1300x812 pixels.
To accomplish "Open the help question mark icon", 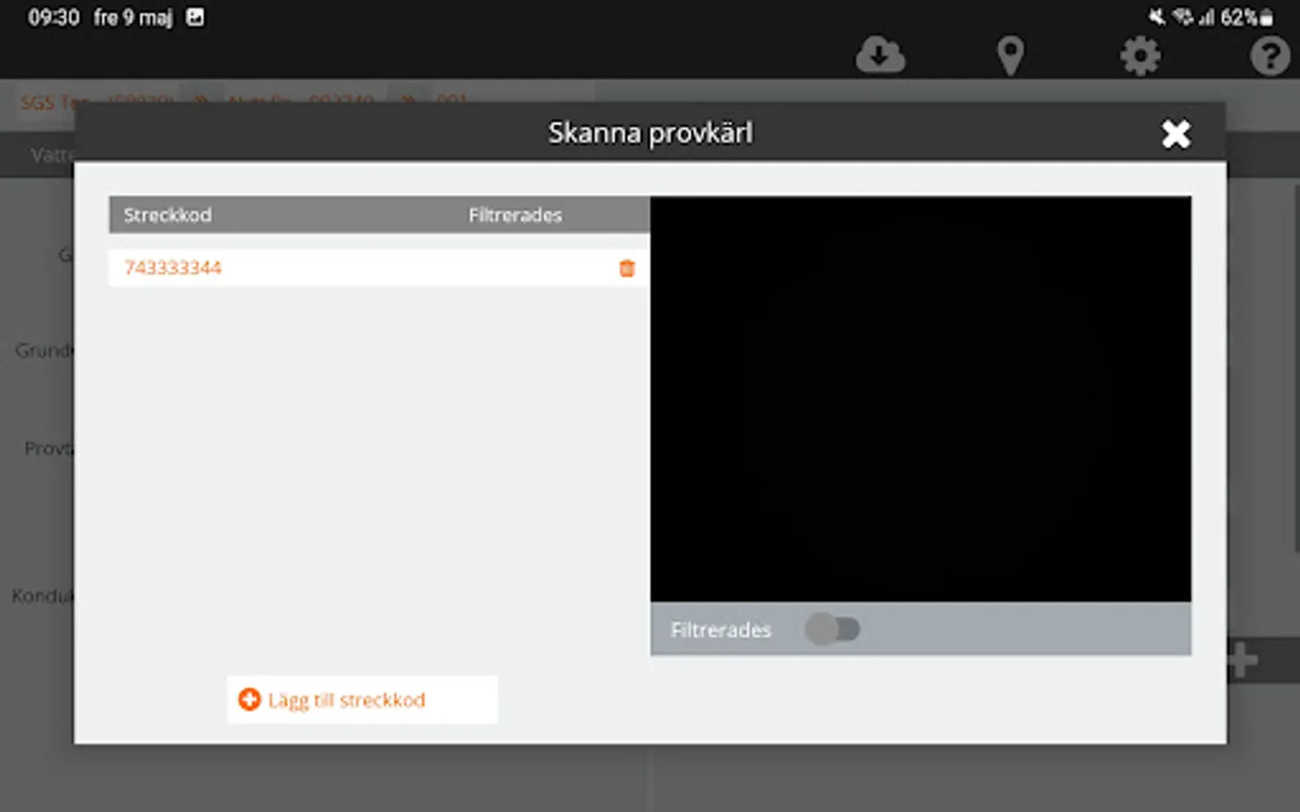I will coord(1268,55).
